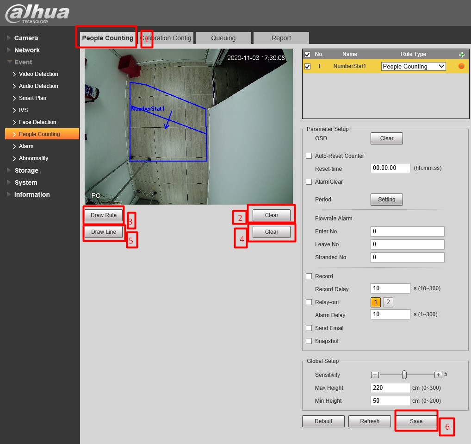Open Alarm in the sidebar
This screenshot has width=471, height=444.
[26, 146]
